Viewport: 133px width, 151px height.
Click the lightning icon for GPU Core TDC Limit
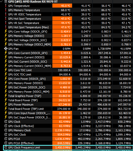point(6,70)
